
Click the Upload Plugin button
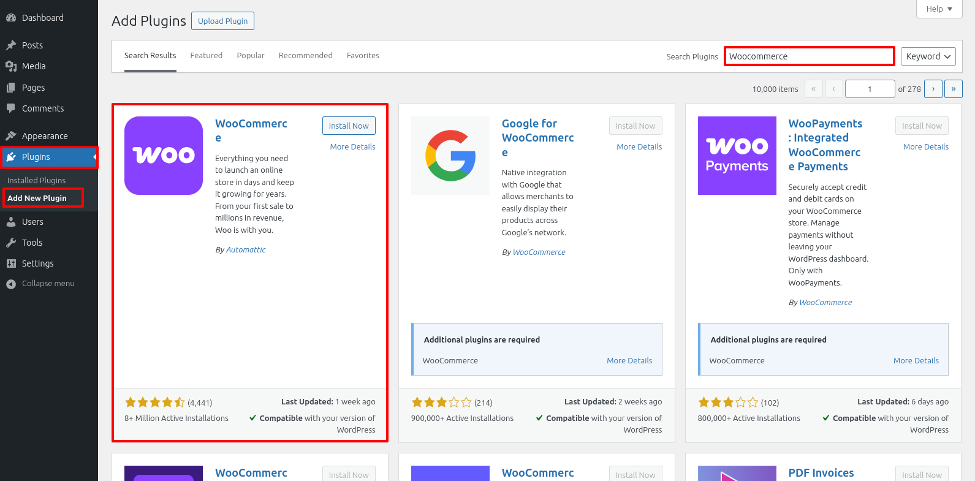[222, 21]
